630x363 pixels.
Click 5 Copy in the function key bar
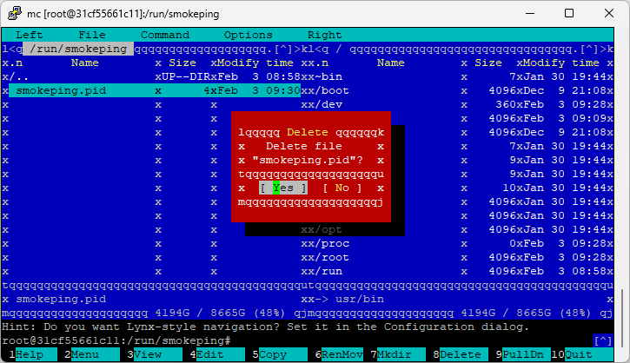[x=280, y=354]
